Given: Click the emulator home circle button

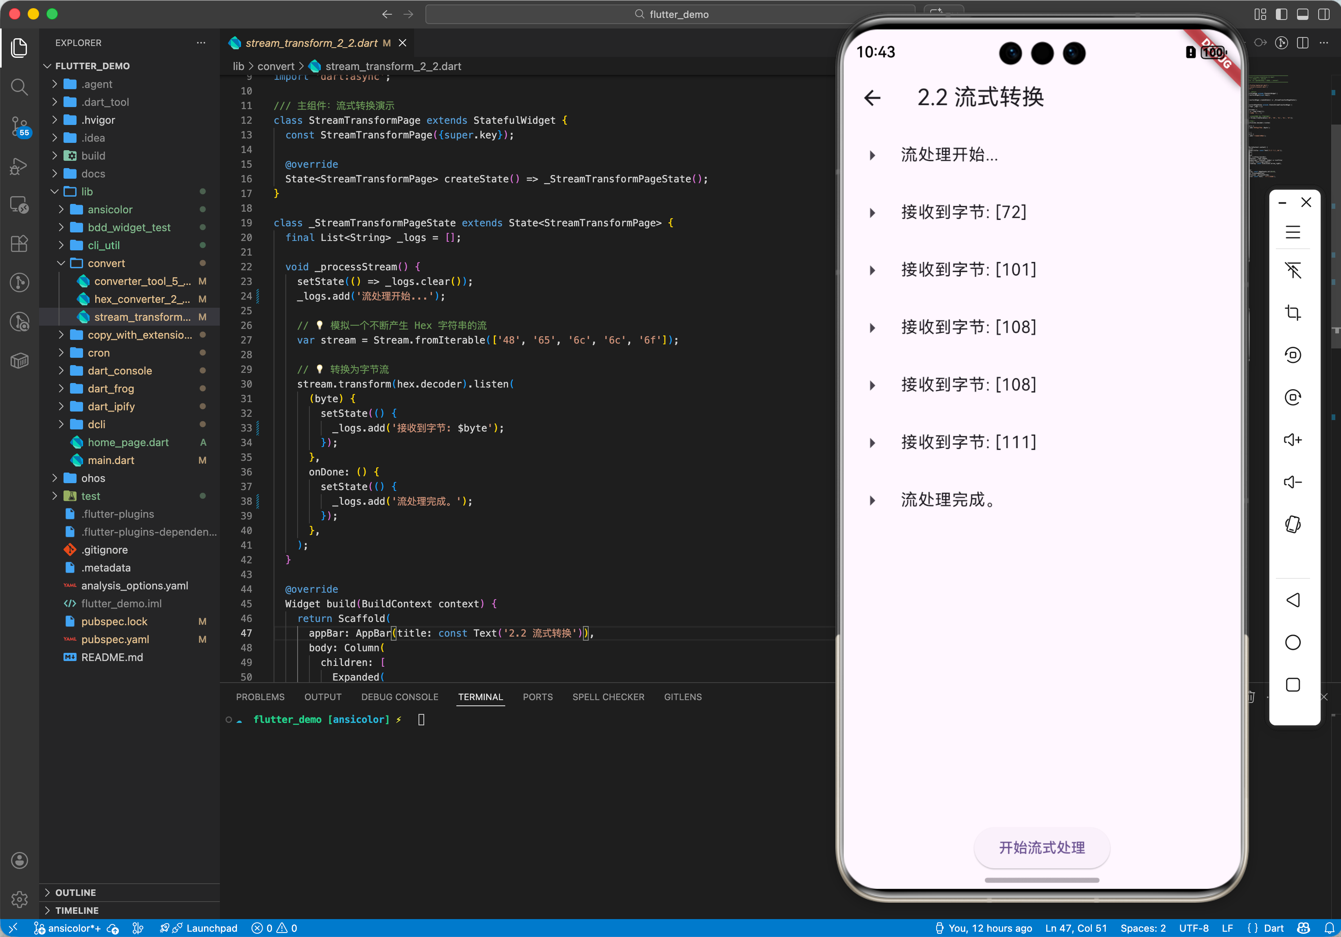Looking at the screenshot, I should point(1293,642).
